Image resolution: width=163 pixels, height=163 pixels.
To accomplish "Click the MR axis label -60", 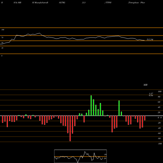I will click(x=159, y=133).
